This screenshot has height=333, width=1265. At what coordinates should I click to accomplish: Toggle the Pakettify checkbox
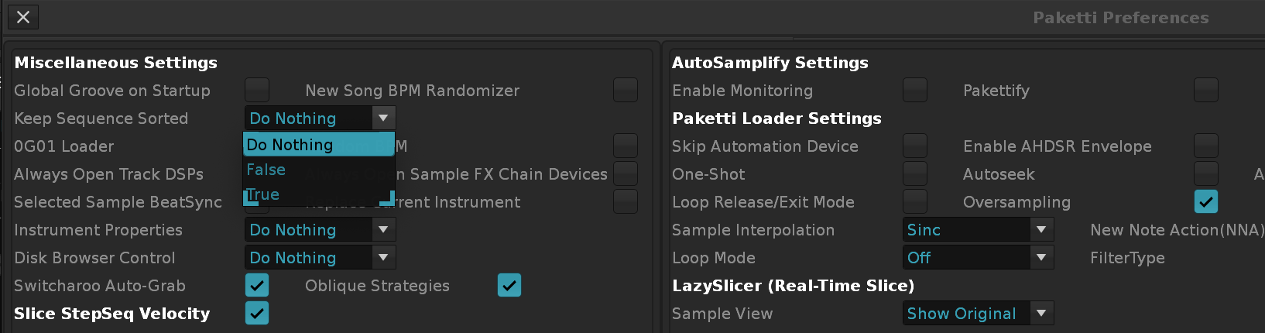[x=1206, y=91]
